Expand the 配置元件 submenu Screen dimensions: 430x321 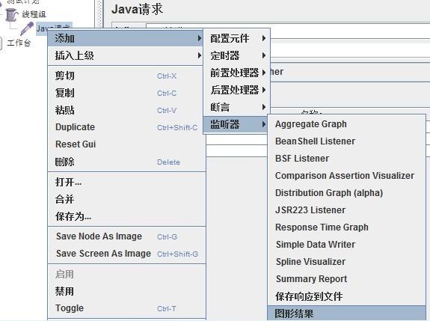click(x=237, y=38)
